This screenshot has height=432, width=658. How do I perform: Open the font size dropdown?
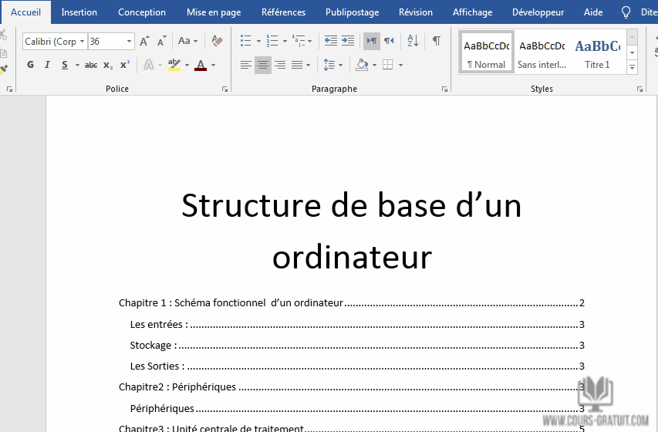click(130, 41)
